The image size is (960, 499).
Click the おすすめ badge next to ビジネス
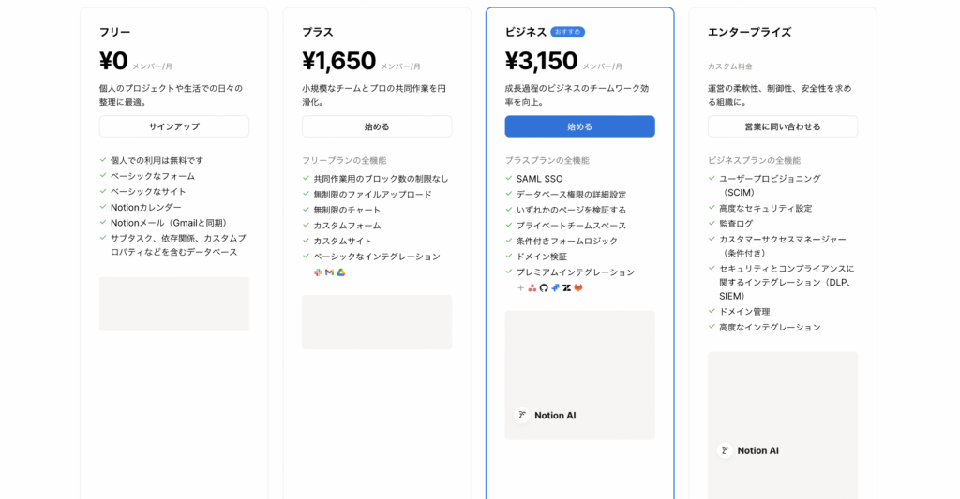(x=567, y=32)
